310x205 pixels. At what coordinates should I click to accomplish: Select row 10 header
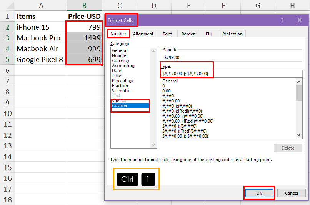[x=8, y=114]
